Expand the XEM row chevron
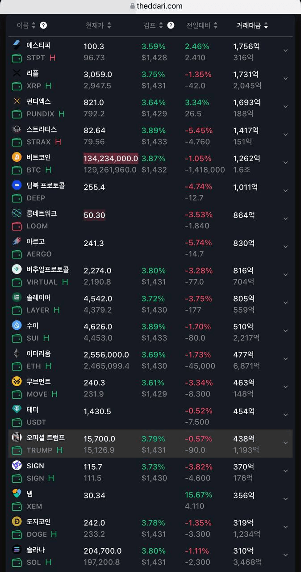 click(286, 499)
